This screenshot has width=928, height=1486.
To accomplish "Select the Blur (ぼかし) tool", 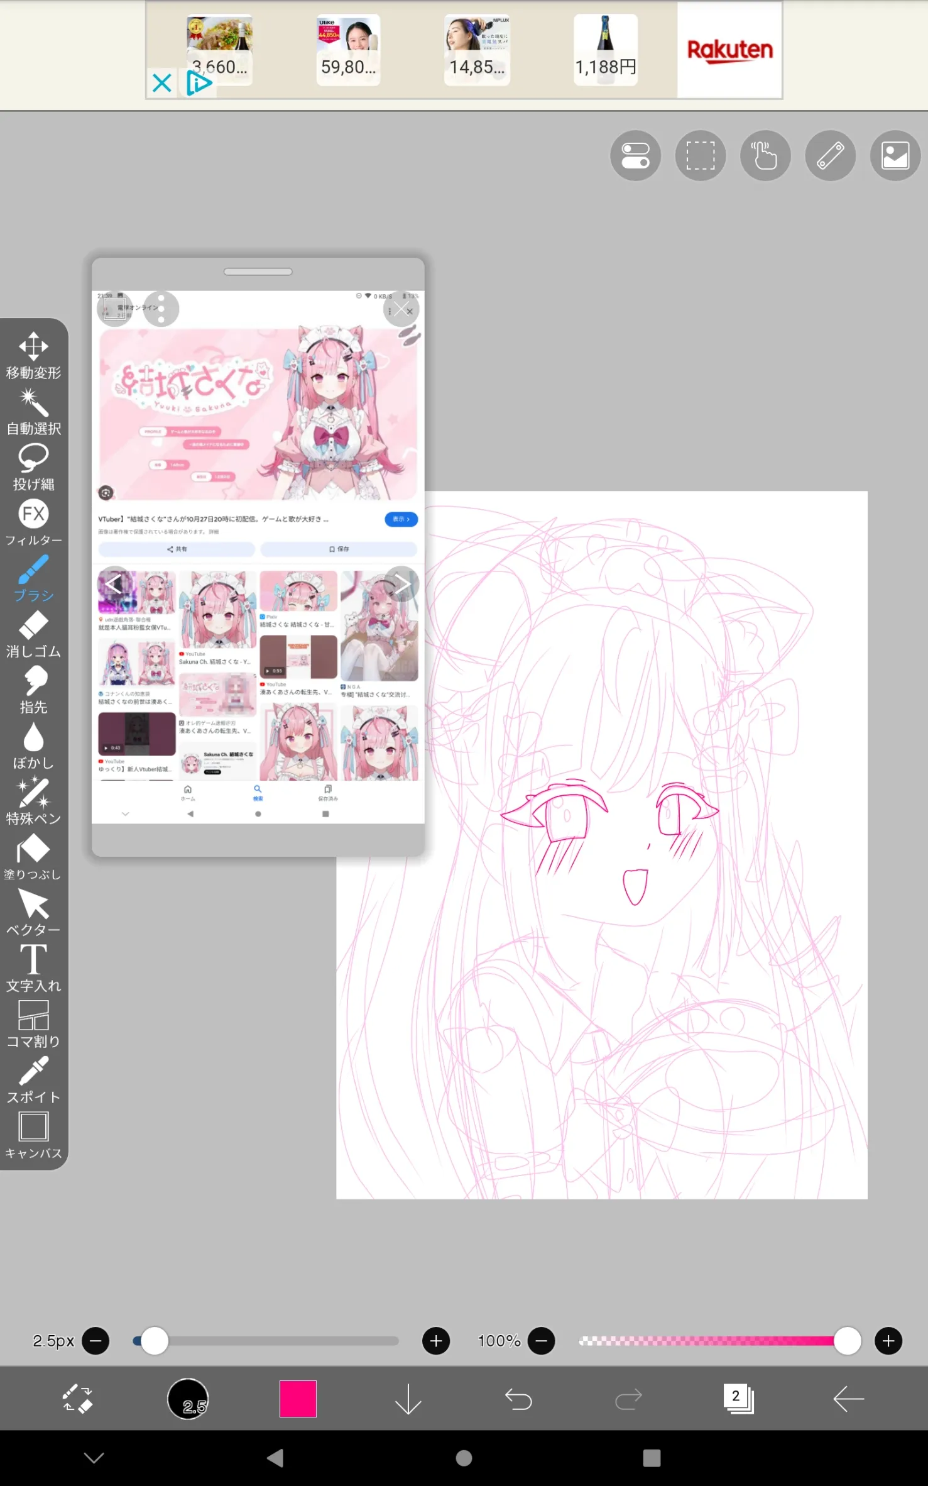I will (x=33, y=746).
